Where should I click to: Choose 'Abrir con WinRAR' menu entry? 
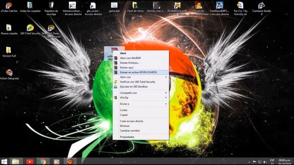coord(141,58)
